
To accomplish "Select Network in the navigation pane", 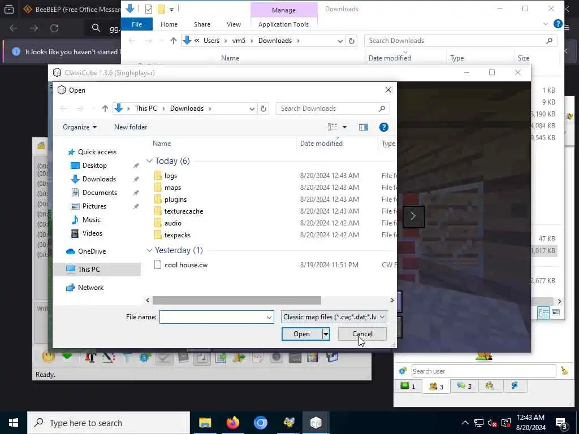I will (90, 288).
